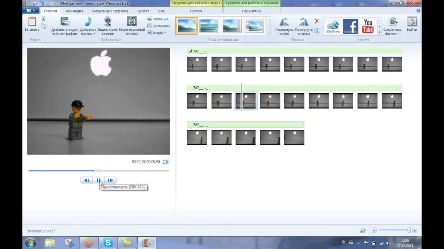Expand the Сохранить фильм dropdown
444x249 pixels.
tap(393, 34)
